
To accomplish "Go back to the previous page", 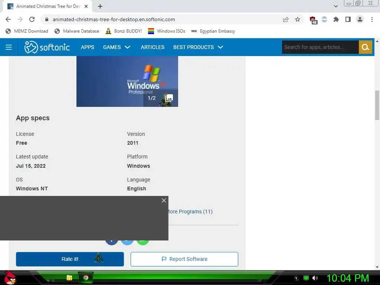I will tap(8, 19).
